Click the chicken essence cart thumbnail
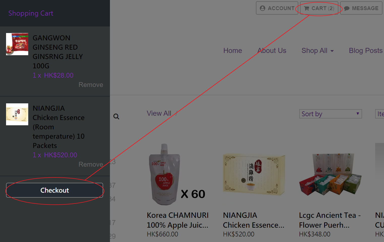The height and width of the screenshot is (242, 384). pyautogui.click(x=17, y=114)
